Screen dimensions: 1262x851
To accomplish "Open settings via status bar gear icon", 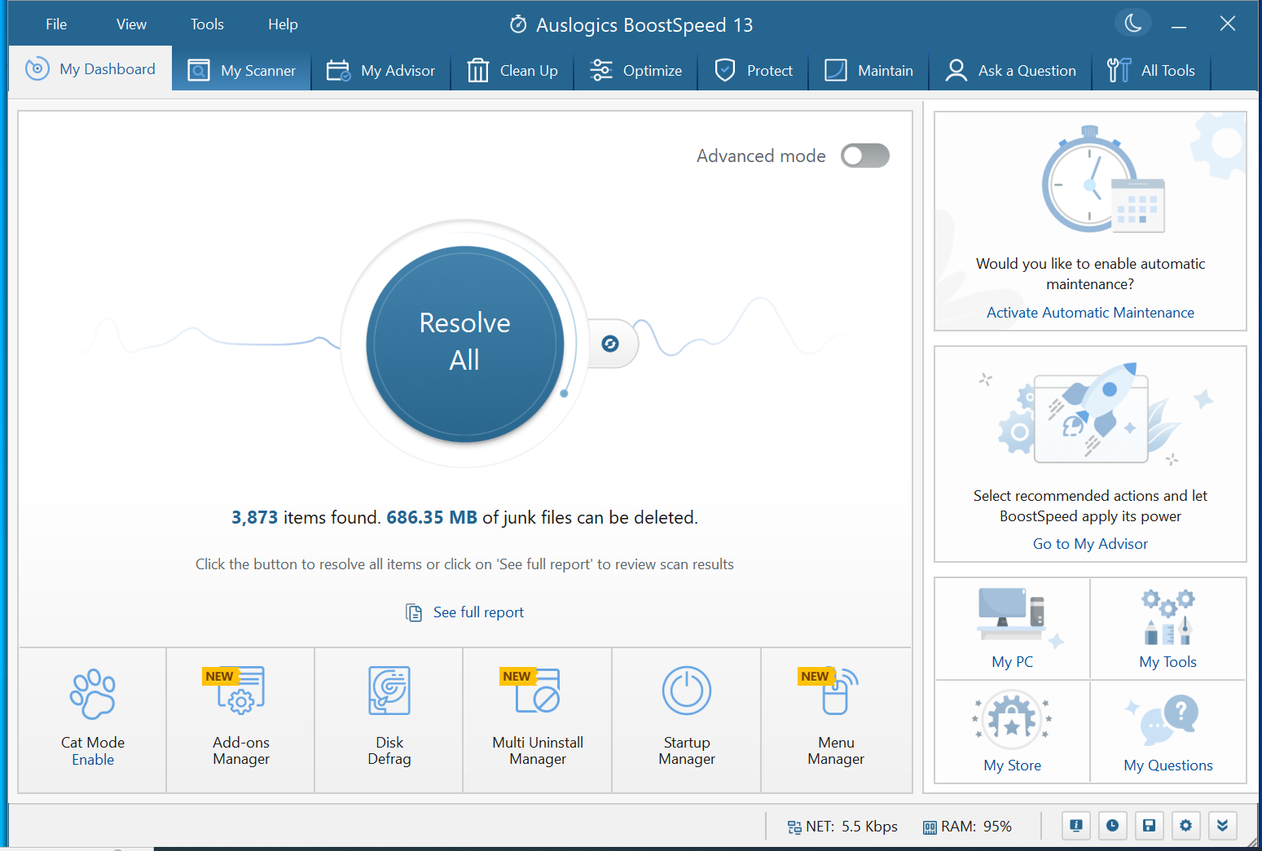I will click(x=1185, y=826).
